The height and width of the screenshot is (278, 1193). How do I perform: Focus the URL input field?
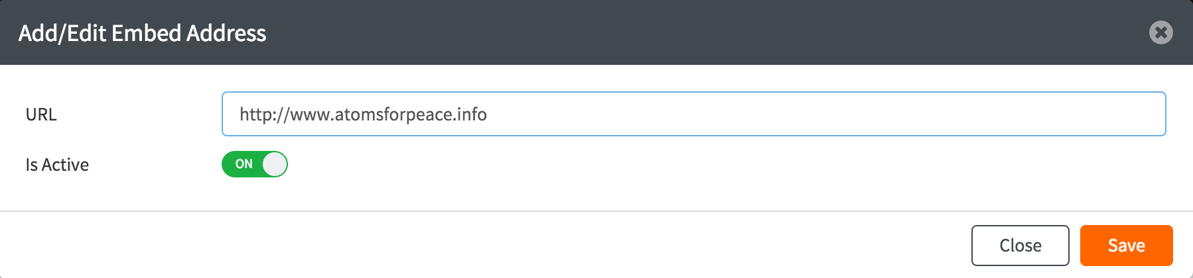tap(693, 114)
